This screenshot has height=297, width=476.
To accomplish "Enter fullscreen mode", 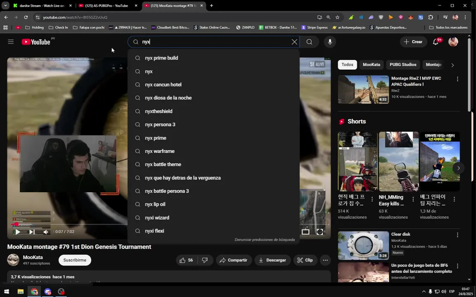I will click(x=320, y=232).
